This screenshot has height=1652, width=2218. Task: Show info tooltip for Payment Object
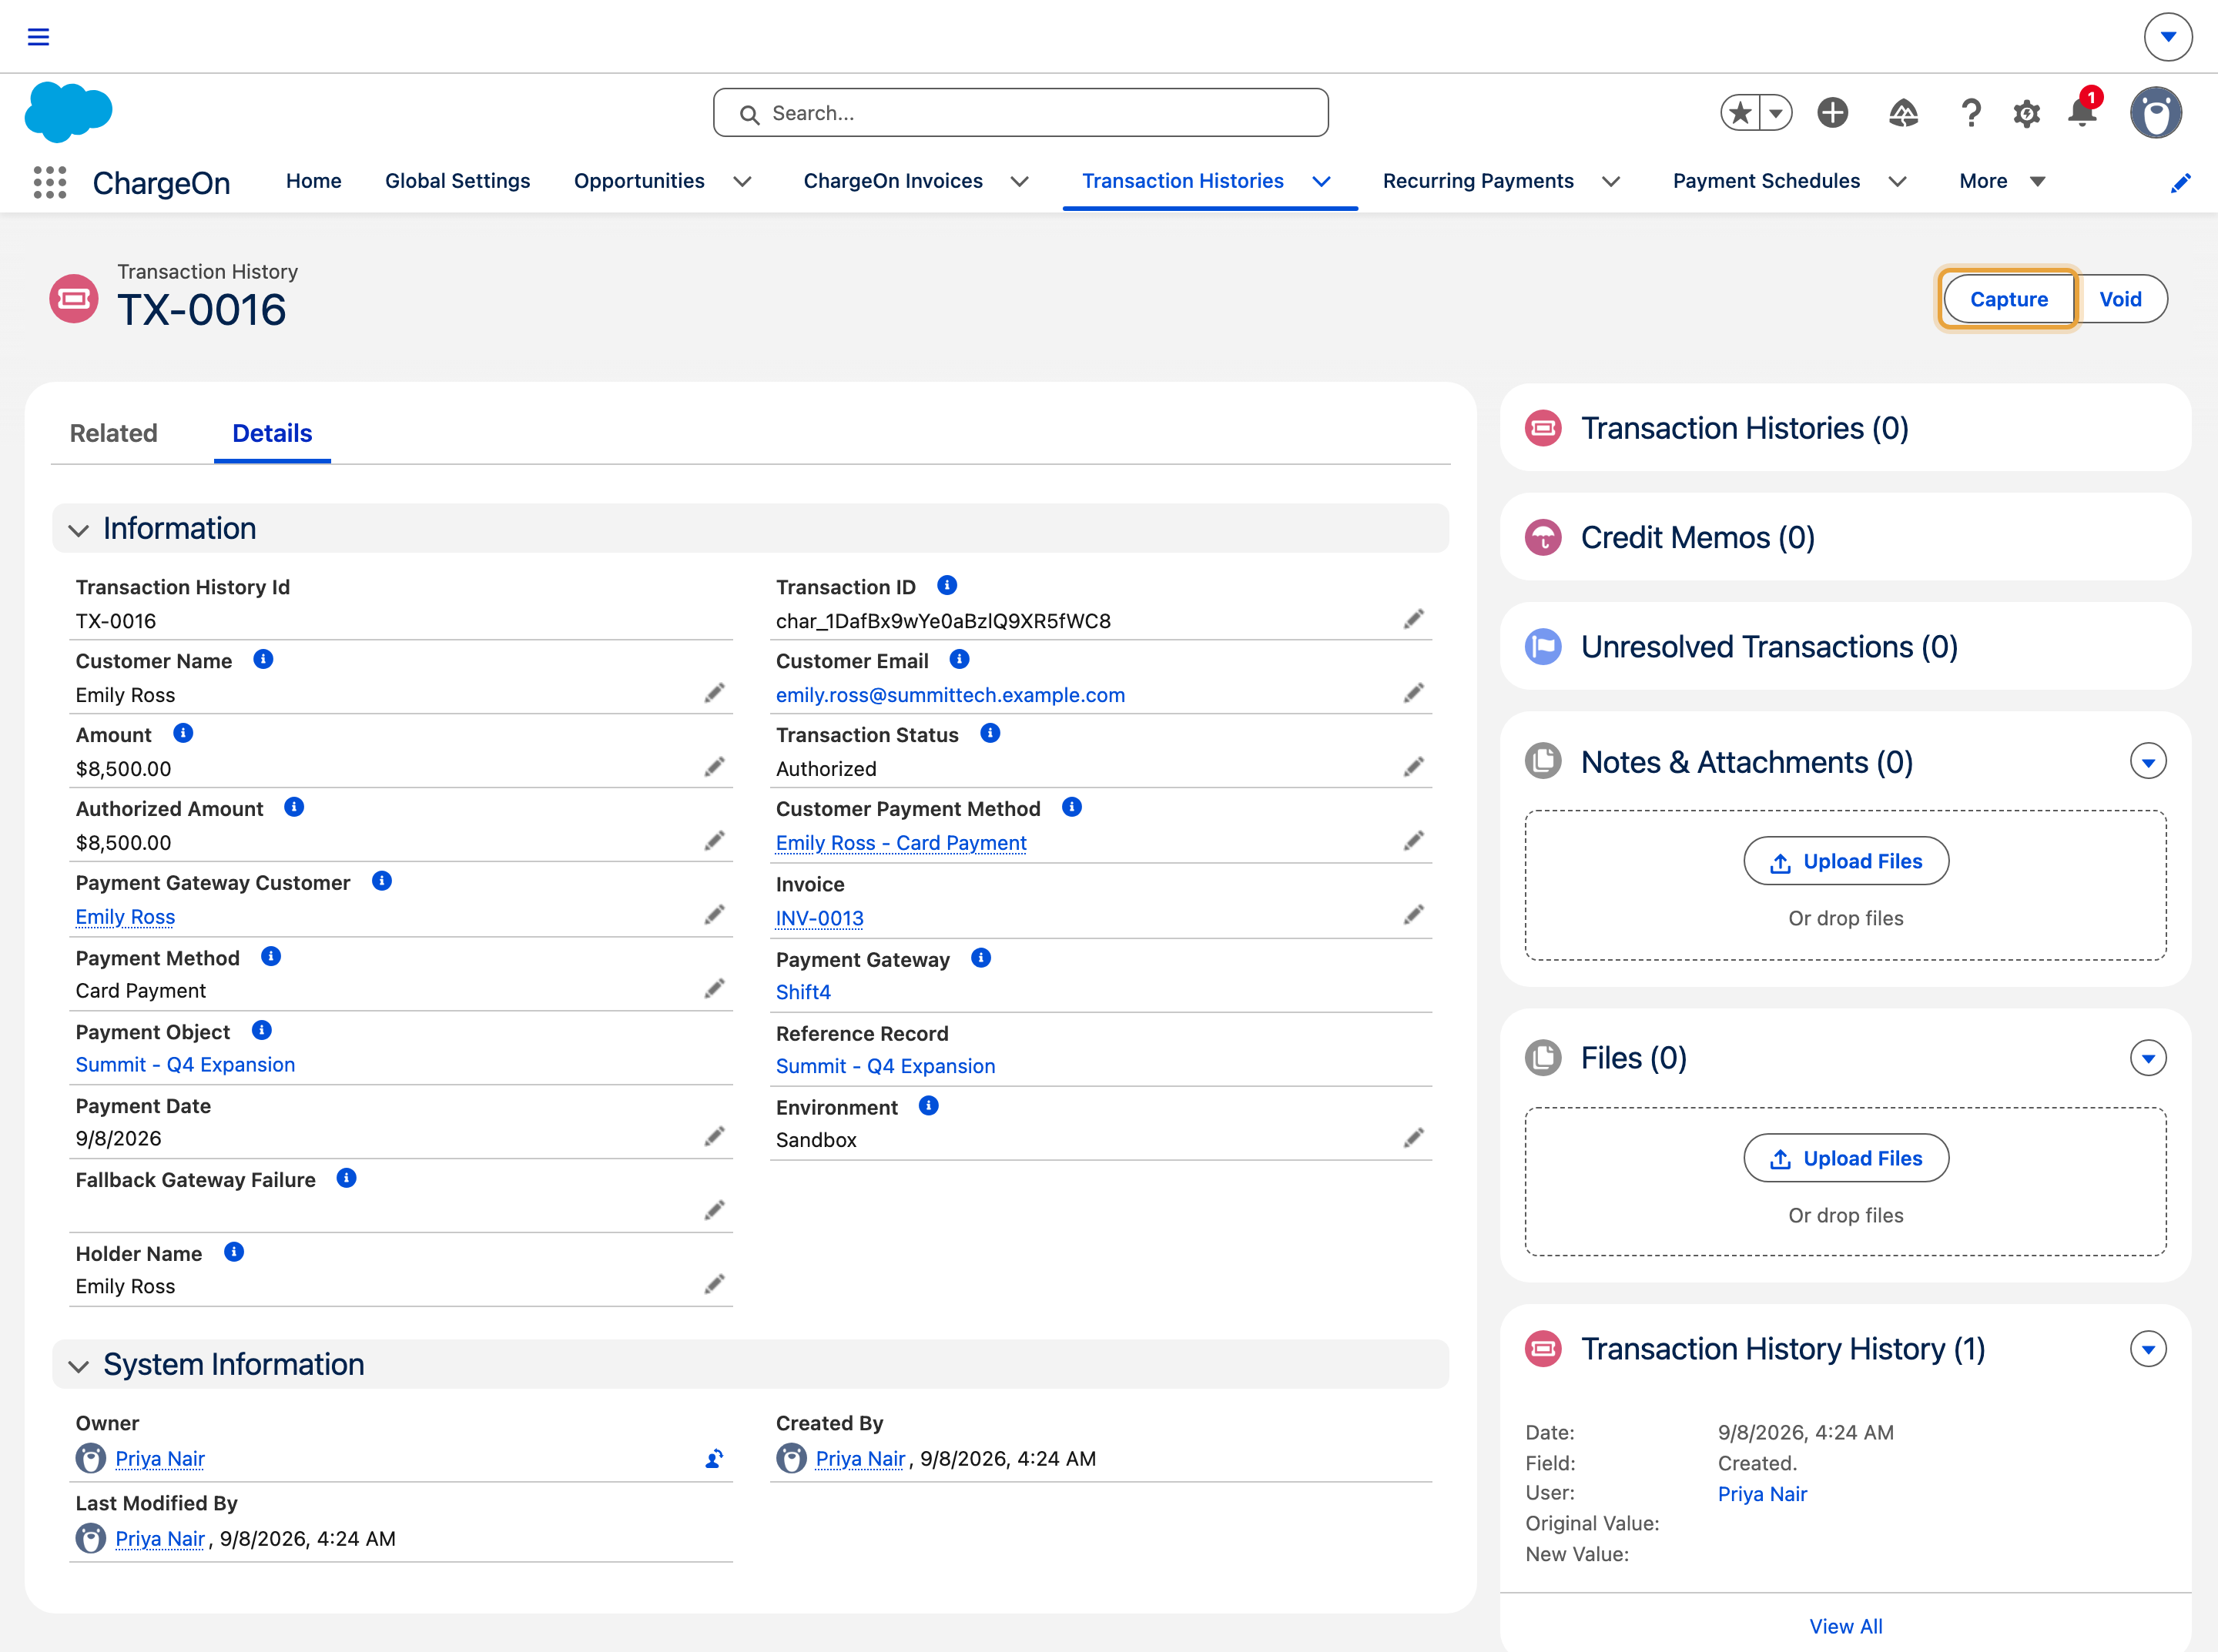point(261,1031)
